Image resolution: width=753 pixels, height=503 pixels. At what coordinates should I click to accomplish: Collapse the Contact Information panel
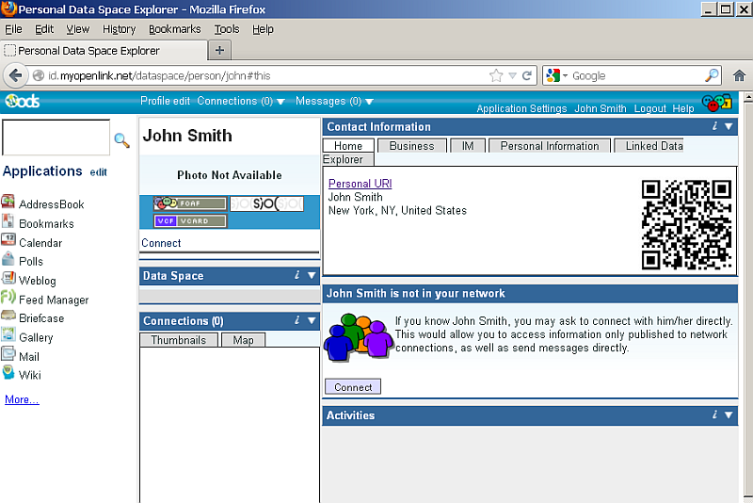[729, 126]
